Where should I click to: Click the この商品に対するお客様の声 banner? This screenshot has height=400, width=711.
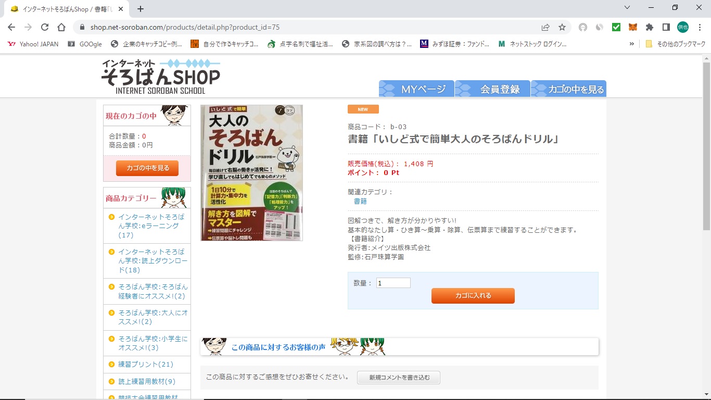(x=399, y=347)
